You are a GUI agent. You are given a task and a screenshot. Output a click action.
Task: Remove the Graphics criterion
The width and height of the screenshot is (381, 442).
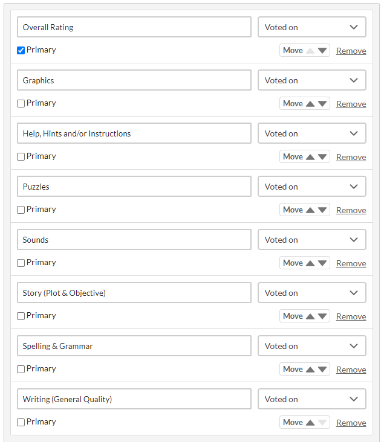[351, 104]
